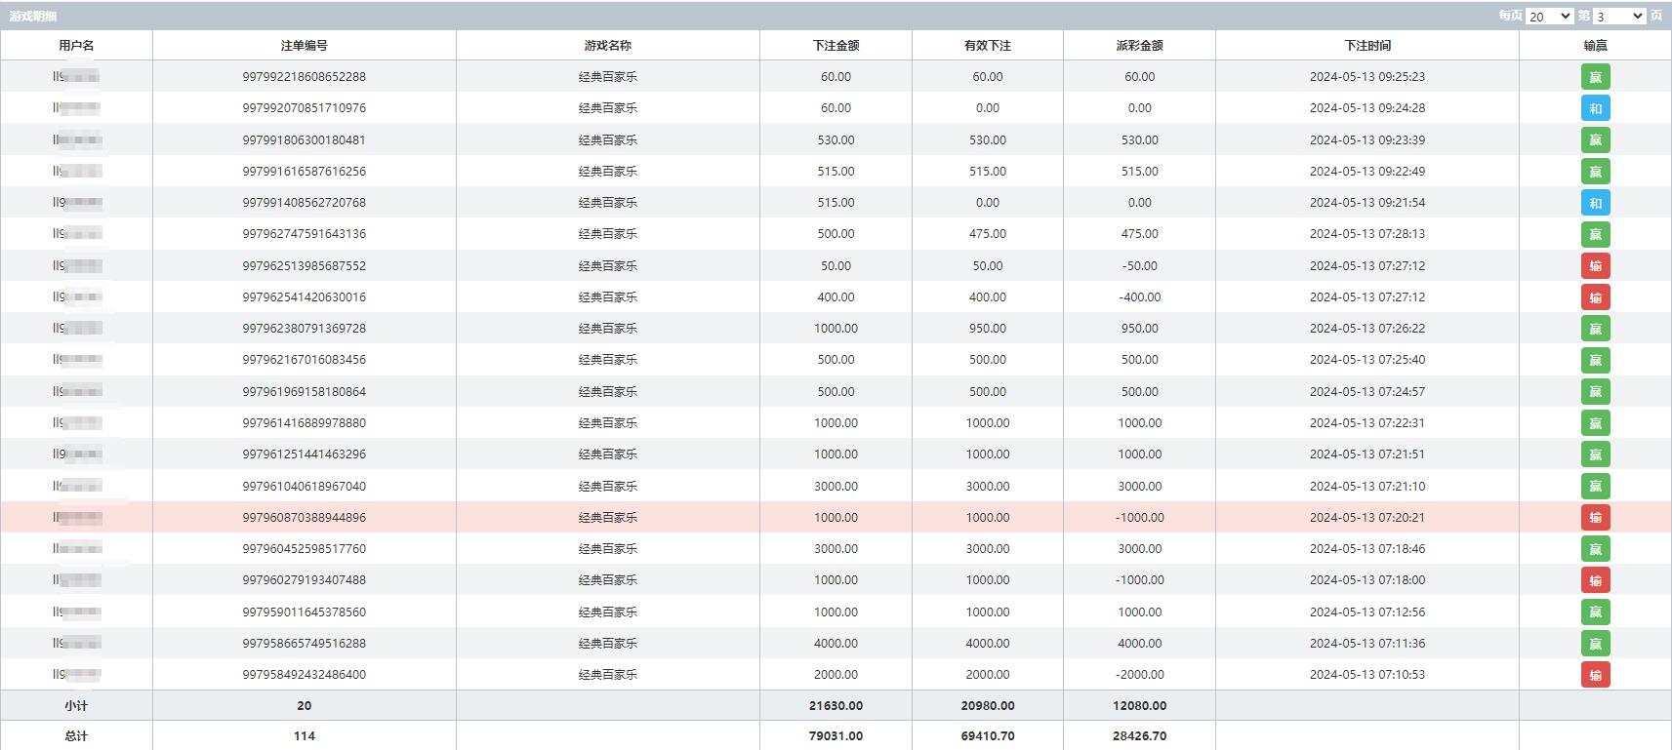Click the 下注金额 column header
Image resolution: width=1672 pixels, height=750 pixels.
click(836, 46)
